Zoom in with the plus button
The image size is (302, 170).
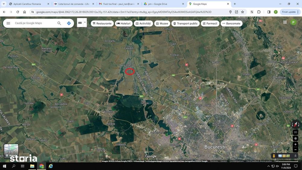[x=295, y=144]
